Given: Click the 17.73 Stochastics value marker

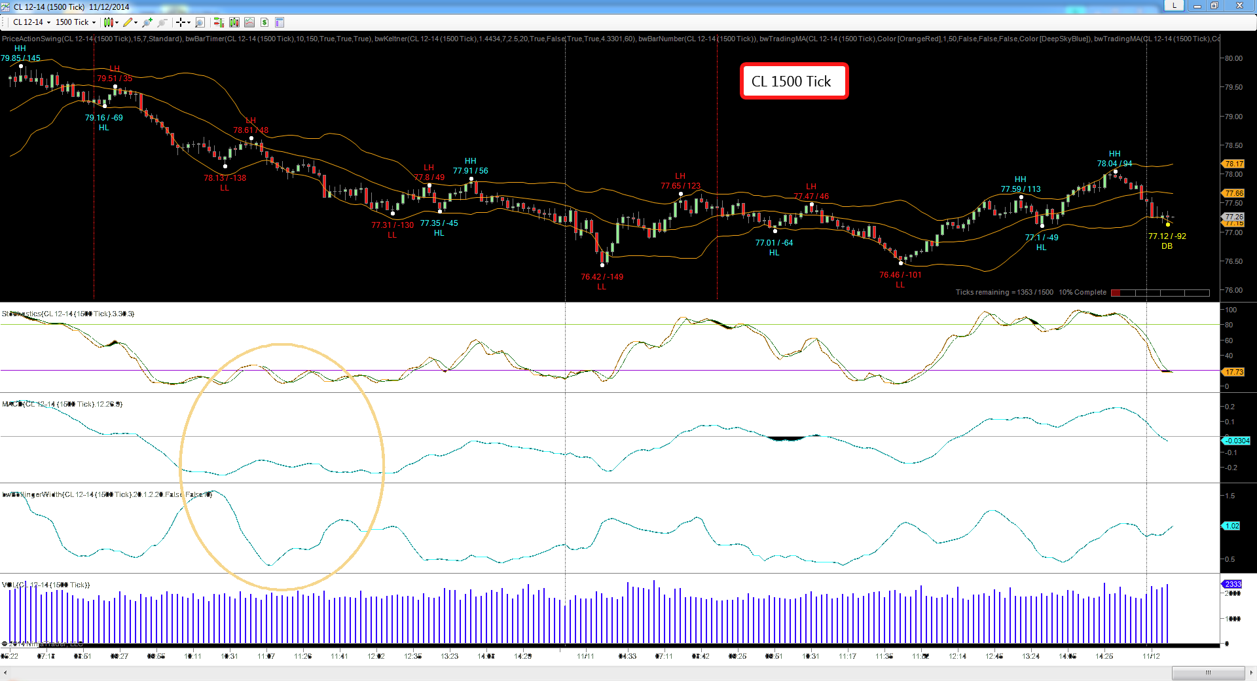Looking at the screenshot, I should coord(1234,372).
